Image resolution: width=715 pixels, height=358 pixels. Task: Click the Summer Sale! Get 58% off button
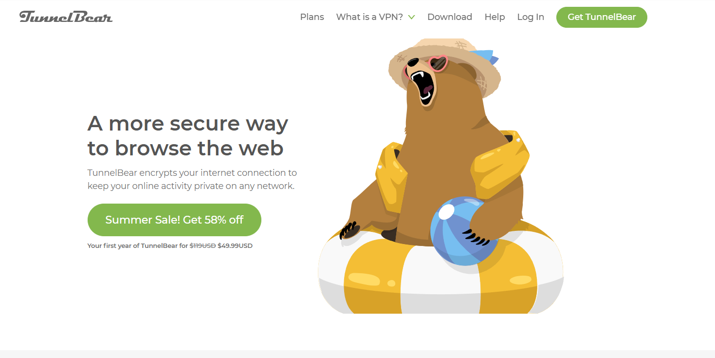pos(174,220)
